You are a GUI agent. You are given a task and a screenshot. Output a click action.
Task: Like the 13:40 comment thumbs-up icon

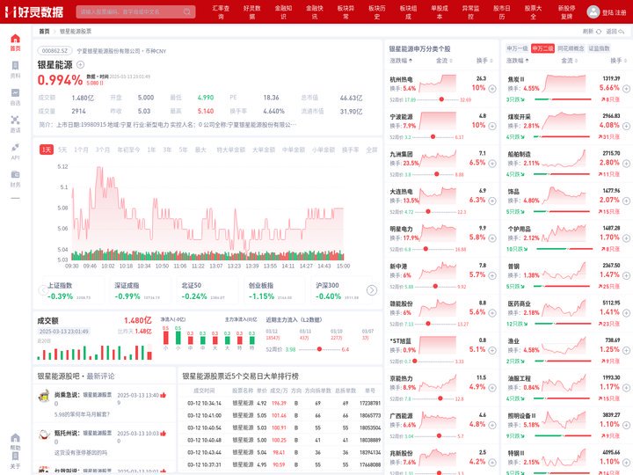(x=164, y=395)
